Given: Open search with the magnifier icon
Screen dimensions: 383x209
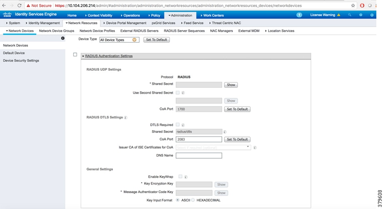Looking at the screenshot, I should 350,15.
